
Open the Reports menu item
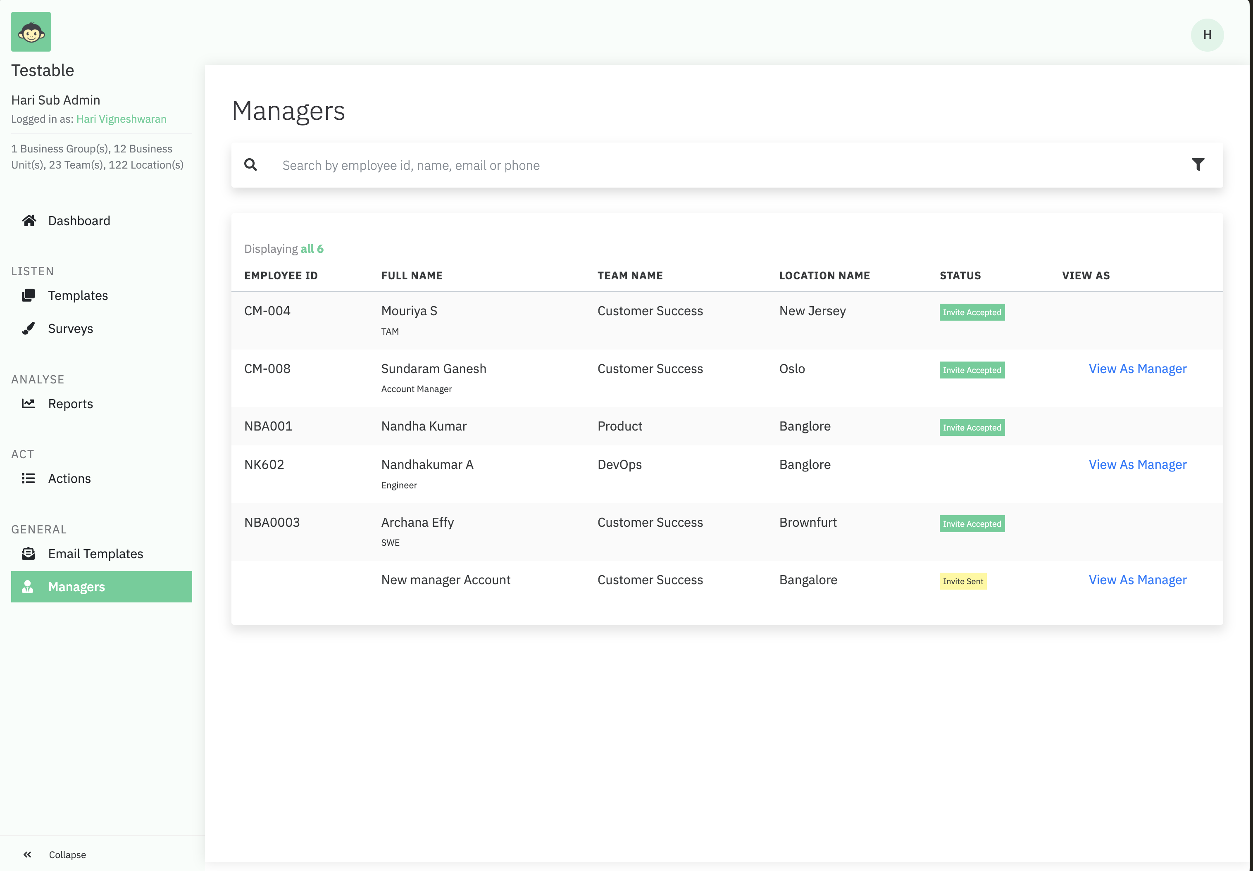[x=70, y=404]
